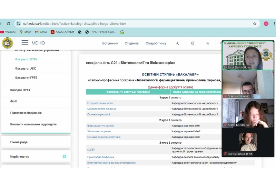Select Співробітнику in the top navigation

point(156,43)
